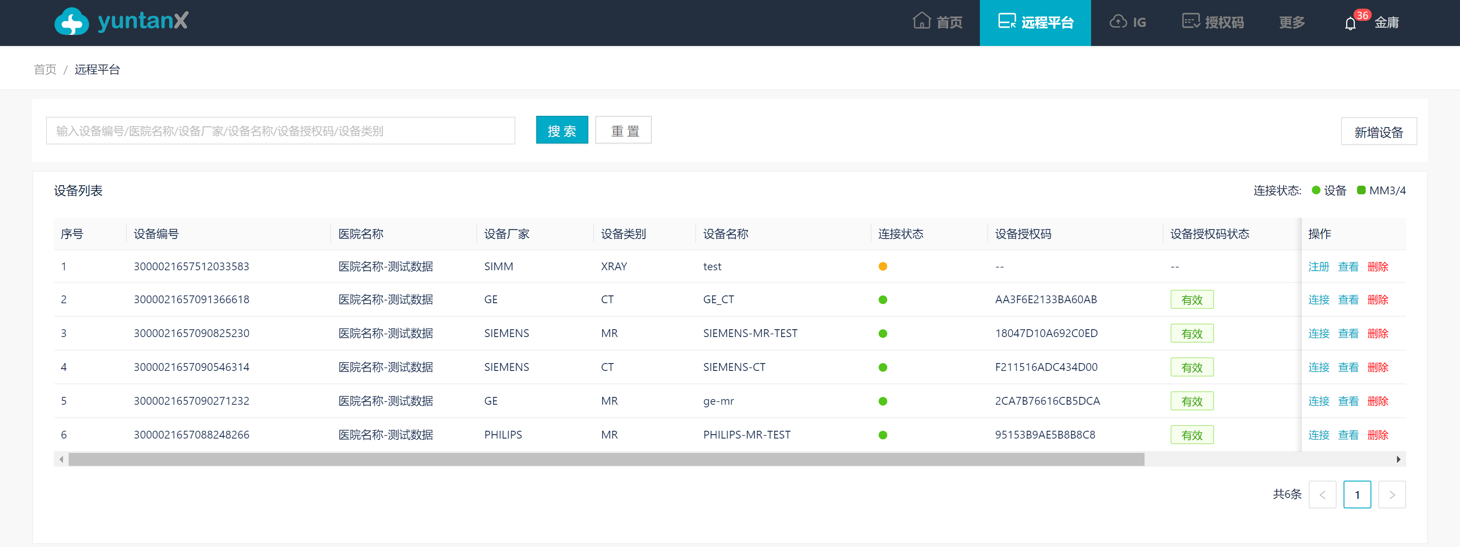
Task: Click the 搜索 search button
Action: 561,131
